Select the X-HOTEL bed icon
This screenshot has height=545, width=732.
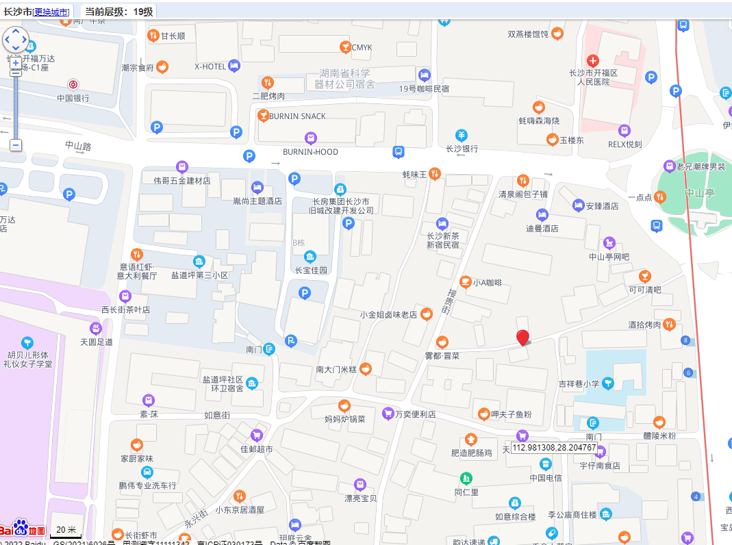click(235, 66)
